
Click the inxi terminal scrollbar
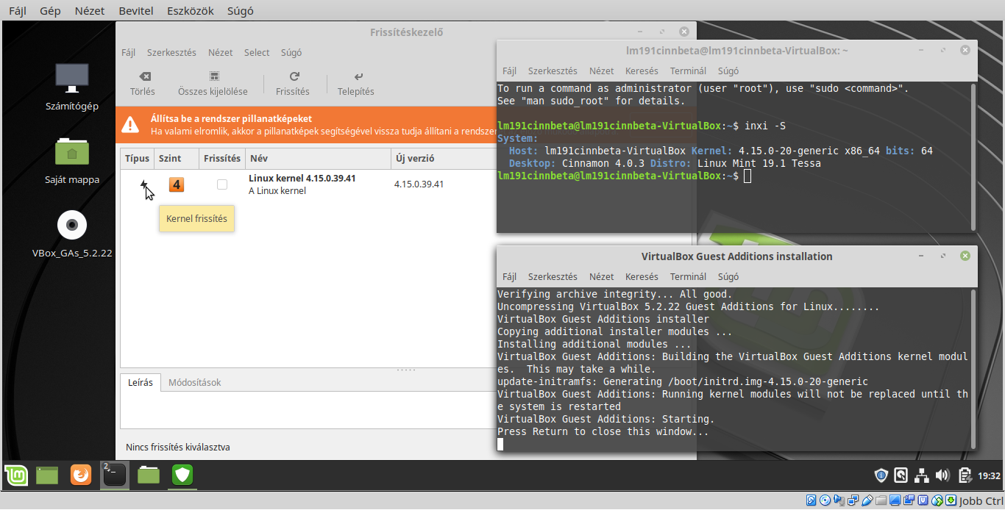coord(973,156)
